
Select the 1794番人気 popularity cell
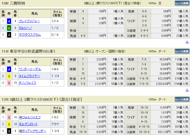181,84
